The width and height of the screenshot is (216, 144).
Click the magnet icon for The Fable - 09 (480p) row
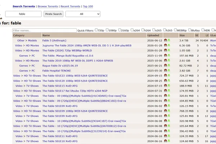coord(166,96)
